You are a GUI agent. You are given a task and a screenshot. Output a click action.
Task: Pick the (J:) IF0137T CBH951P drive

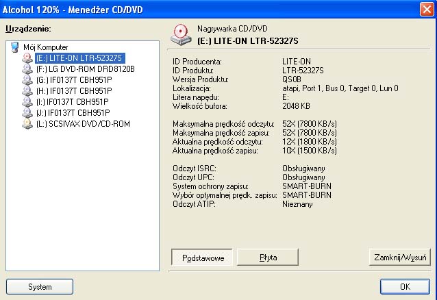(x=73, y=113)
